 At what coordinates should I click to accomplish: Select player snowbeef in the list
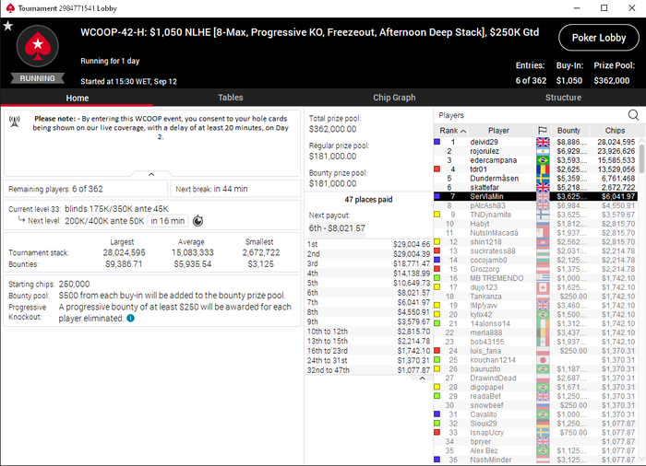tap(535, 405)
